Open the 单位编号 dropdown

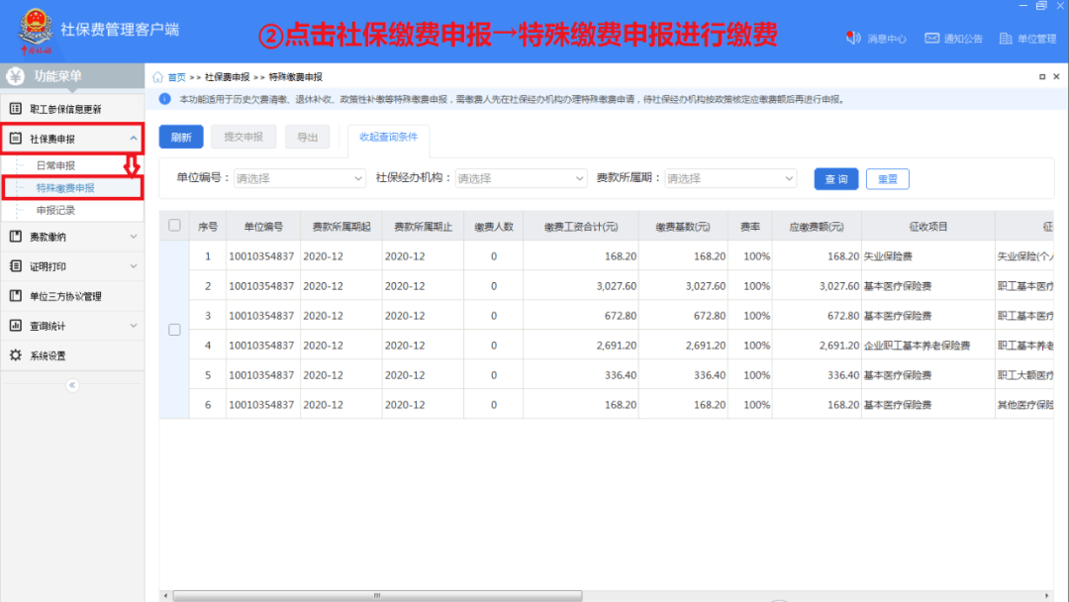coord(299,178)
